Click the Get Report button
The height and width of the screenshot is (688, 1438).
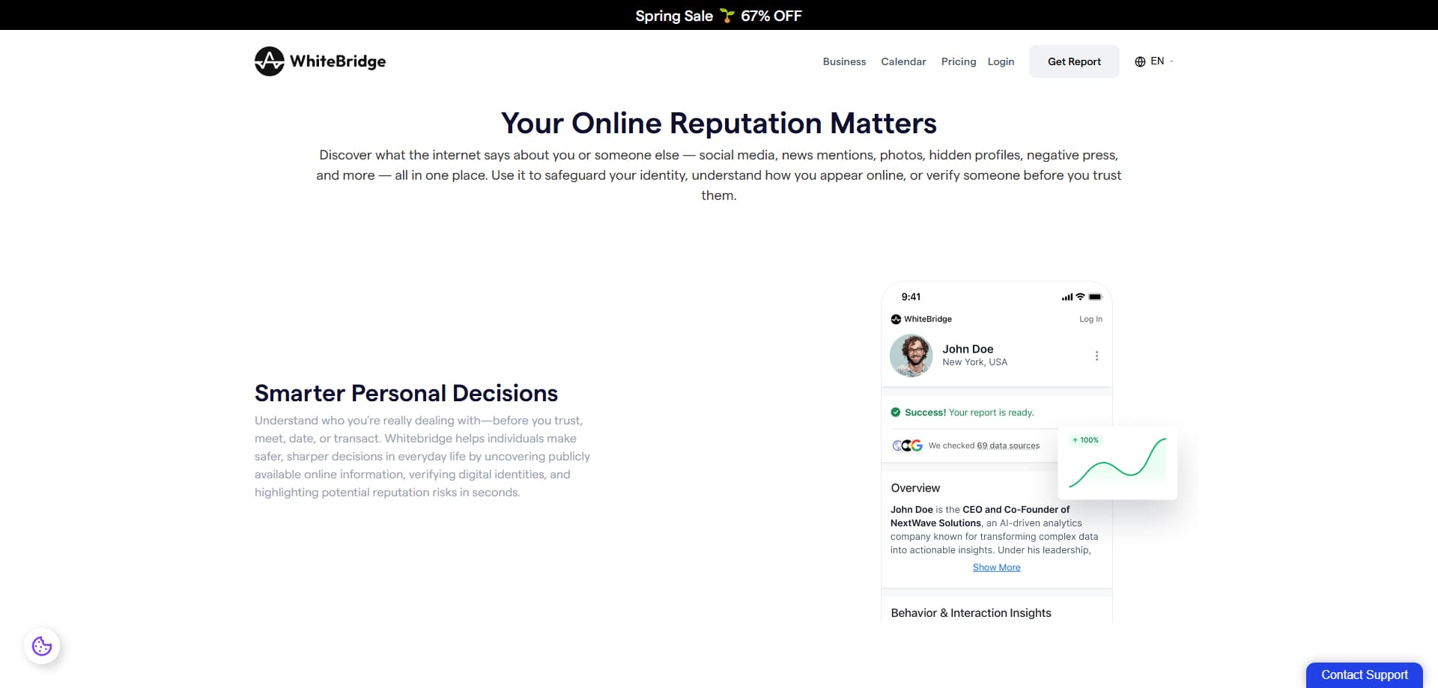[x=1074, y=61]
